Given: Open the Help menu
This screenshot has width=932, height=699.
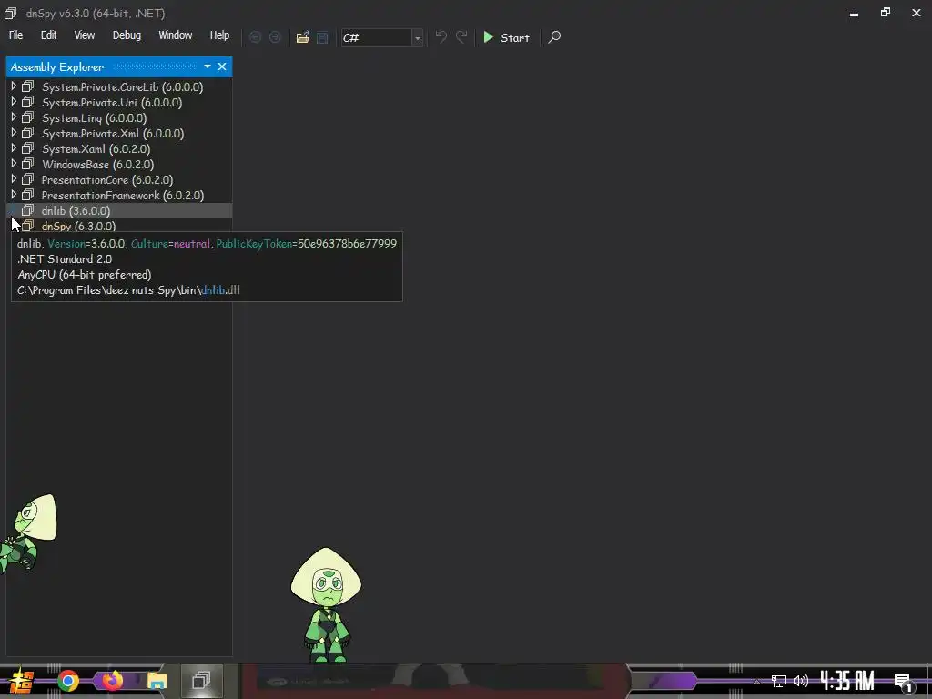Looking at the screenshot, I should [x=219, y=35].
